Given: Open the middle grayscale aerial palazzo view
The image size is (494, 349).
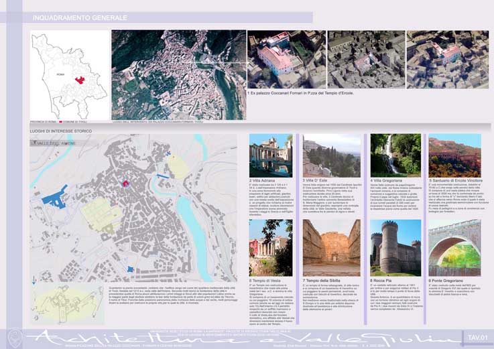Looking at the screenshot, I should [366, 59].
